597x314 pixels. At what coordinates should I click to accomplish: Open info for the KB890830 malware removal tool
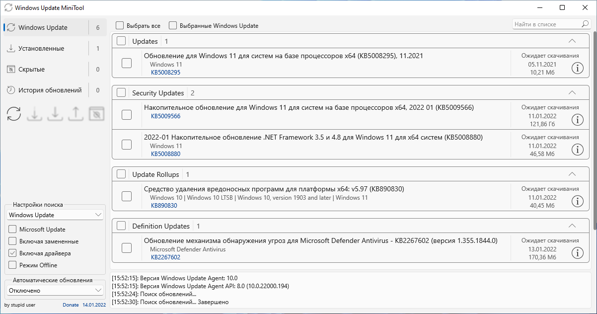577,201
